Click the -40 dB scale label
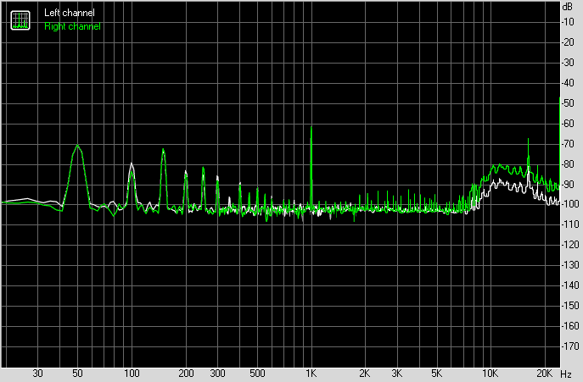The height and width of the screenshot is (382, 583). tap(568, 83)
